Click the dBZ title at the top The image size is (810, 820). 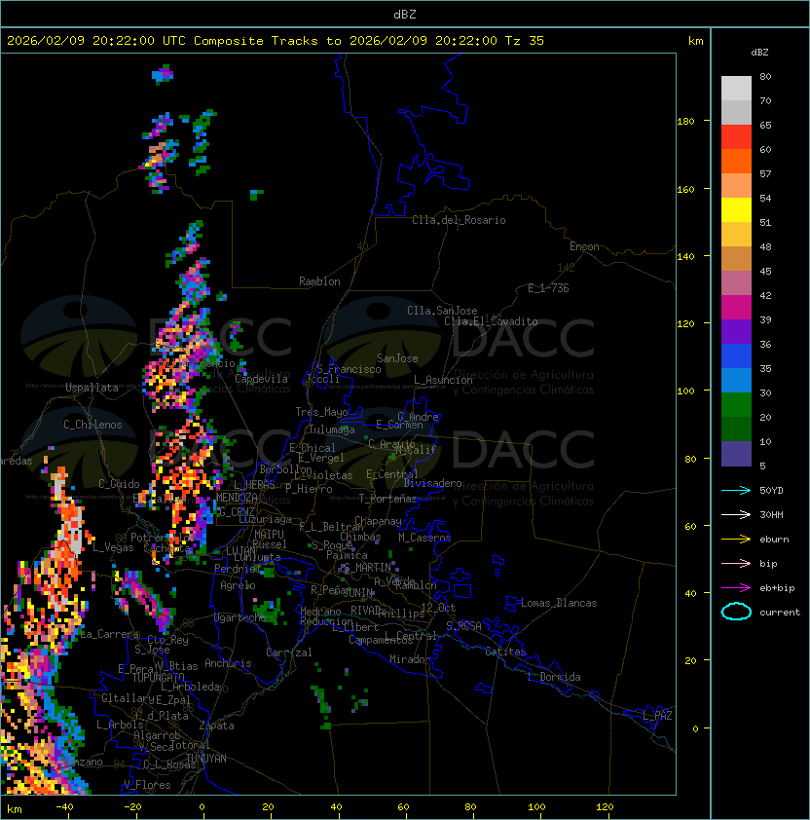tap(405, 15)
